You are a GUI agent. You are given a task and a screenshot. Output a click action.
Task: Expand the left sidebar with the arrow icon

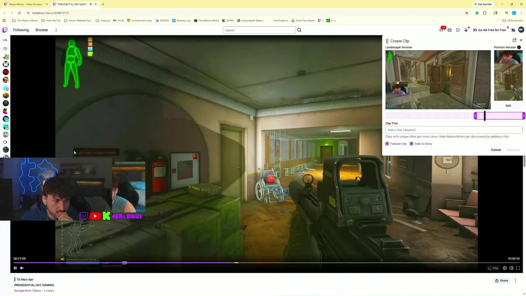pos(5,40)
